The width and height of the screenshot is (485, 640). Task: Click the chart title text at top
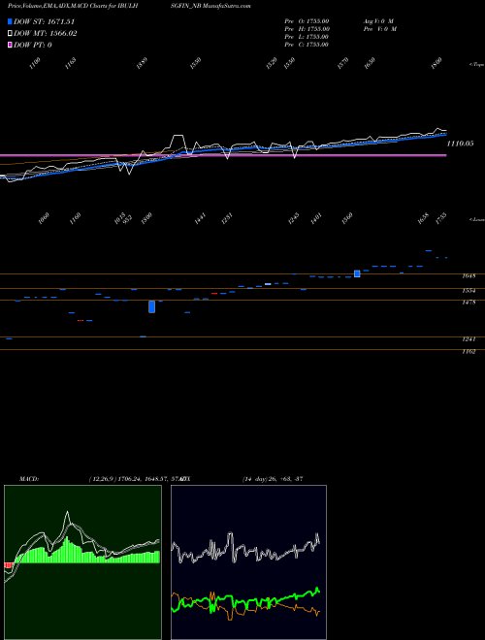point(129,6)
